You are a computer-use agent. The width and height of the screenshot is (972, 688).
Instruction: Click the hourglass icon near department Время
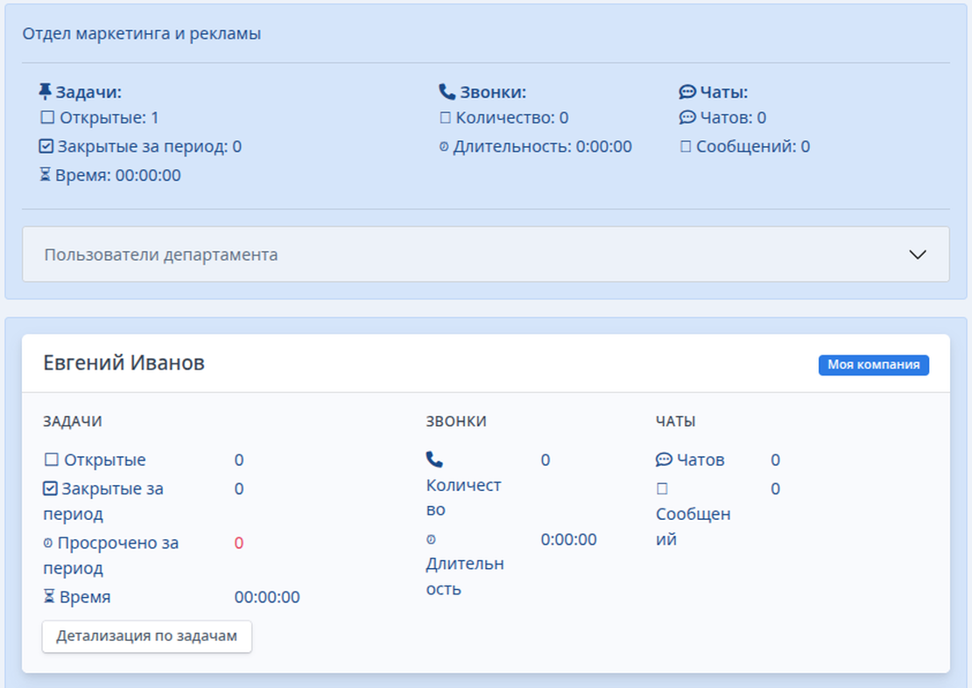(46, 175)
